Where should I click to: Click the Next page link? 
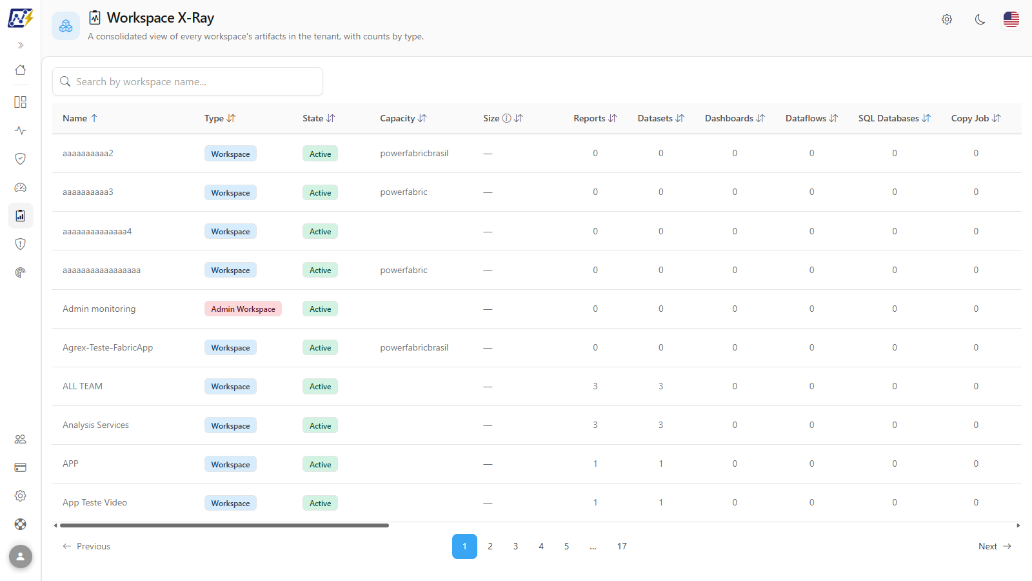point(995,546)
